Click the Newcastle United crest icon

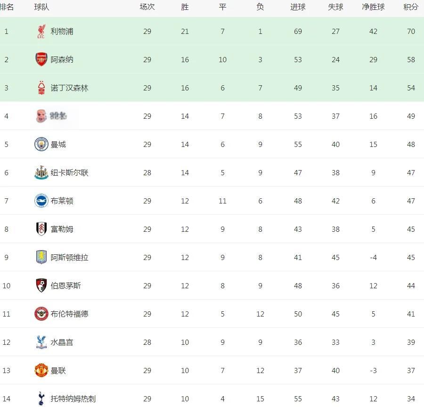point(41,173)
